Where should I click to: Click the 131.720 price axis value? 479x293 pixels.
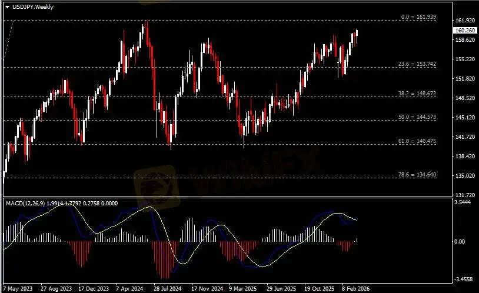[465, 195]
